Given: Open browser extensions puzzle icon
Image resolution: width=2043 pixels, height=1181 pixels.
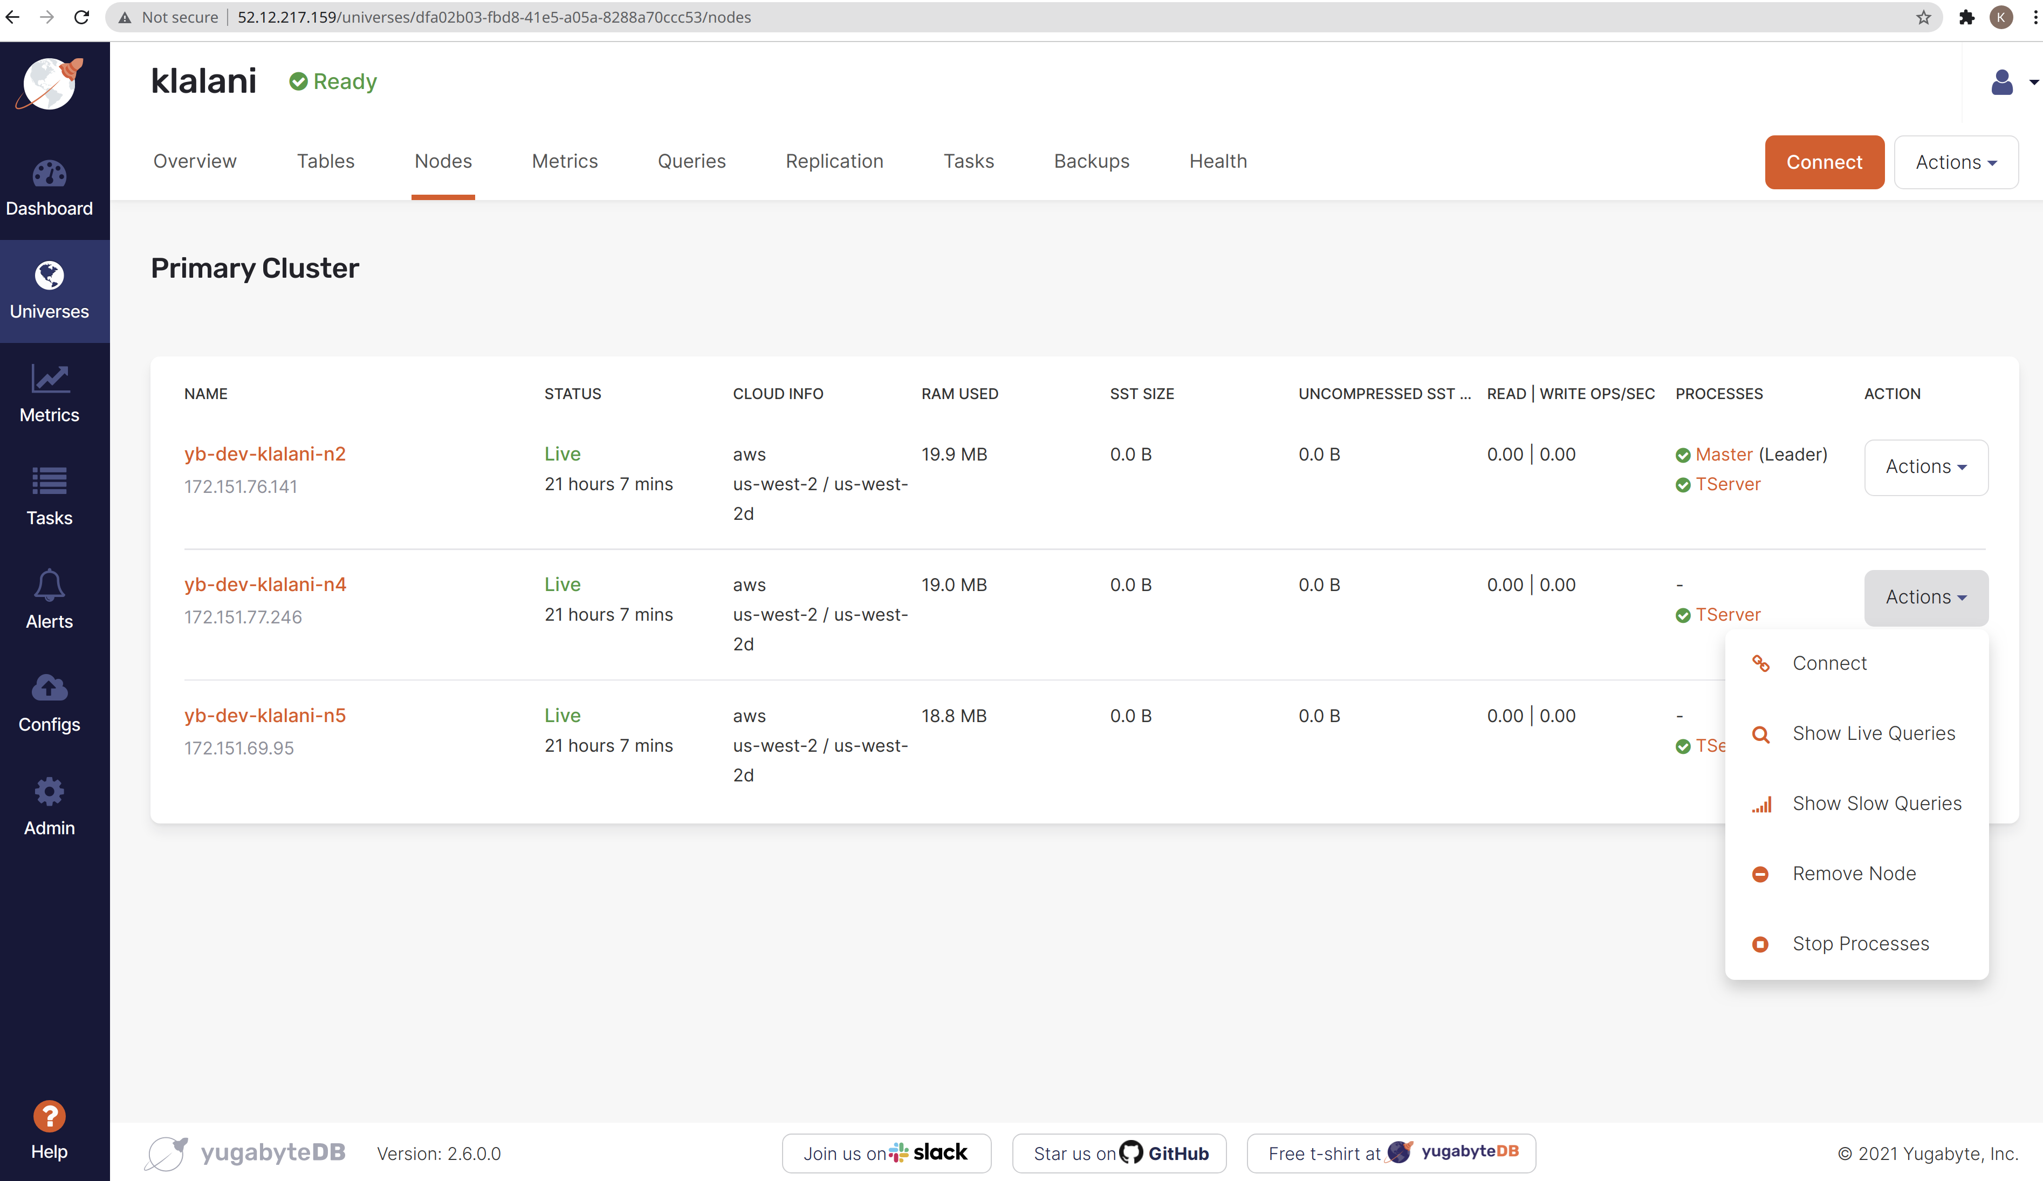Looking at the screenshot, I should [1967, 17].
